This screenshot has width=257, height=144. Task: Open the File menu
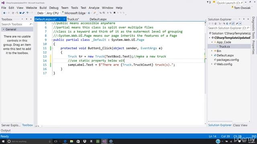tap(4, 8)
